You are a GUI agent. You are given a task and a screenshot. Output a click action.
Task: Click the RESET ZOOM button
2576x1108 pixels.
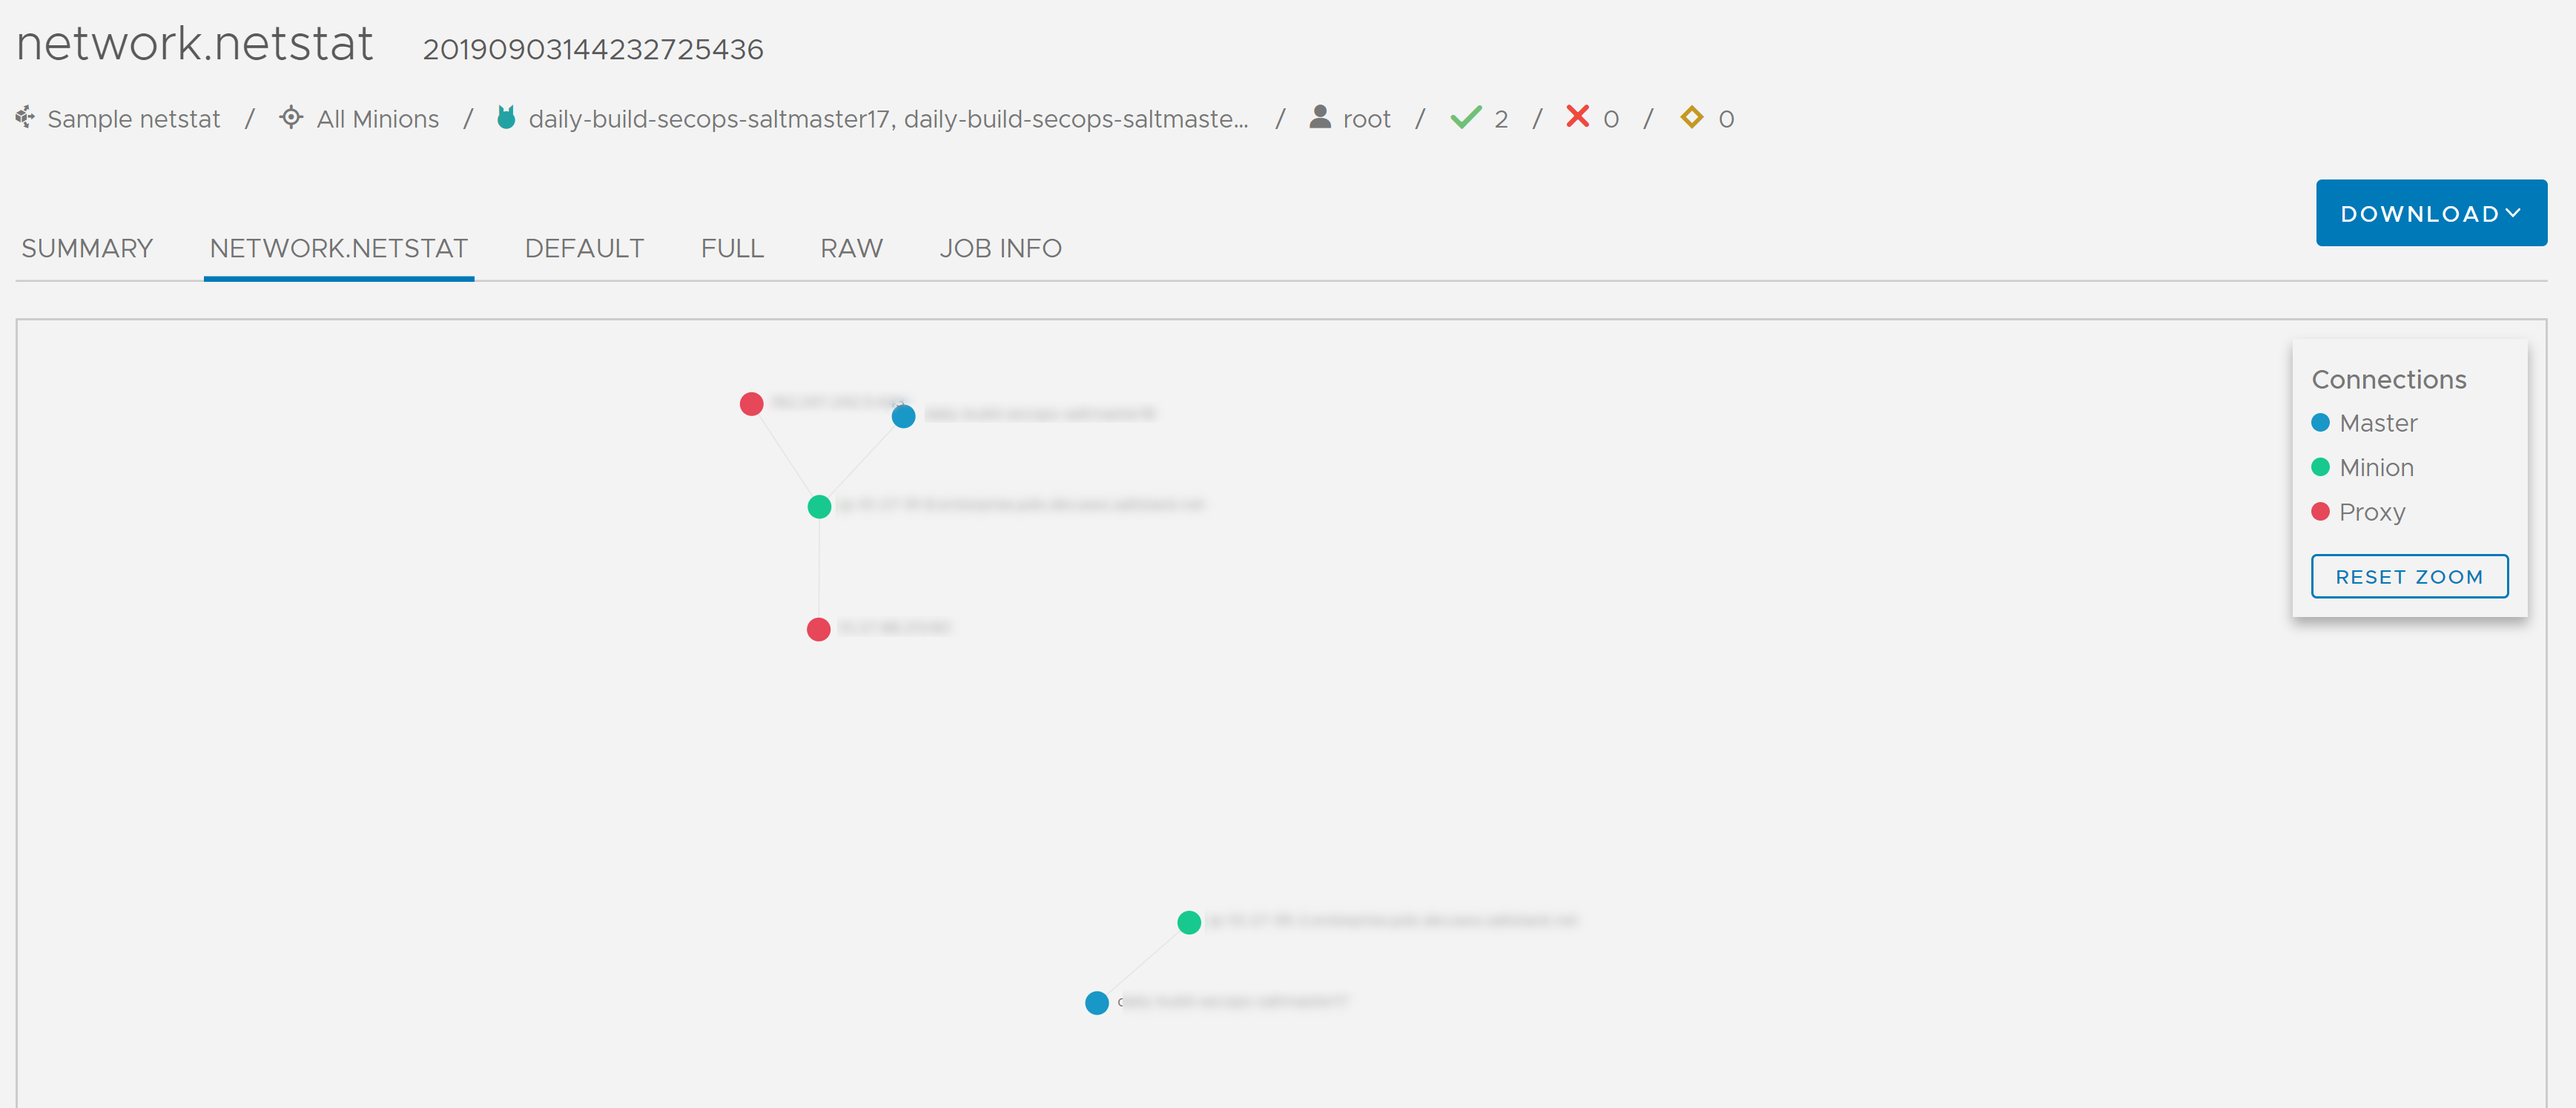pyautogui.click(x=2410, y=576)
